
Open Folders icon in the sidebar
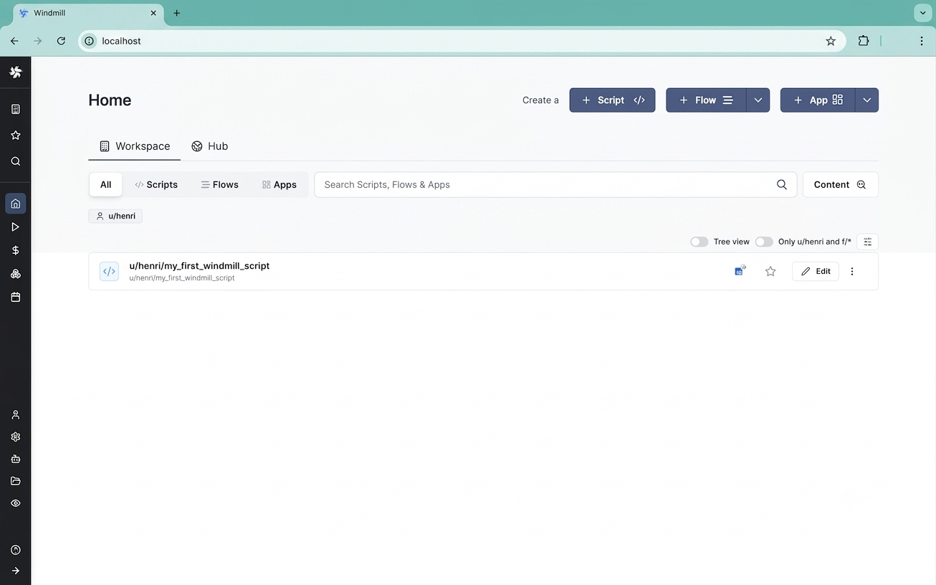[15, 481]
